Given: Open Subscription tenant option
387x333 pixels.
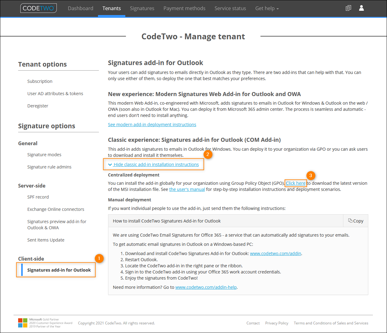Looking at the screenshot, I should click(x=40, y=81).
